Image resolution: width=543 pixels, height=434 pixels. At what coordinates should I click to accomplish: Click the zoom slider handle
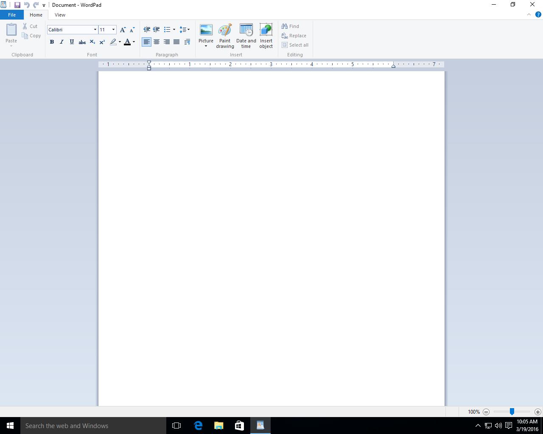[512, 412]
